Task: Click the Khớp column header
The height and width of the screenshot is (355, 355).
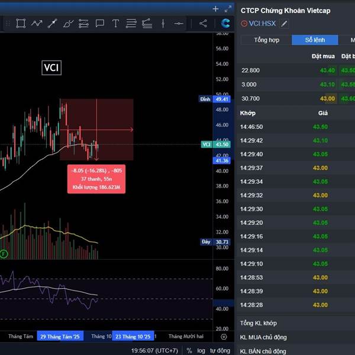Action: click(248, 113)
